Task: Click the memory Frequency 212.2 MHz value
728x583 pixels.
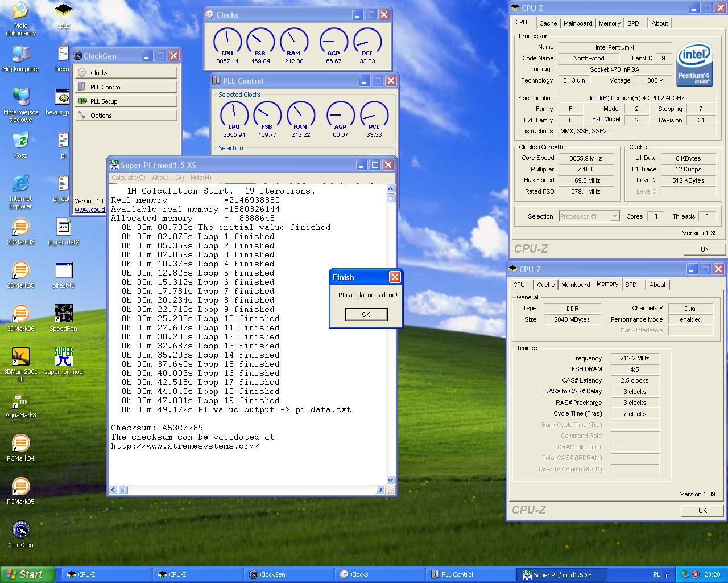Action: pyautogui.click(x=635, y=358)
